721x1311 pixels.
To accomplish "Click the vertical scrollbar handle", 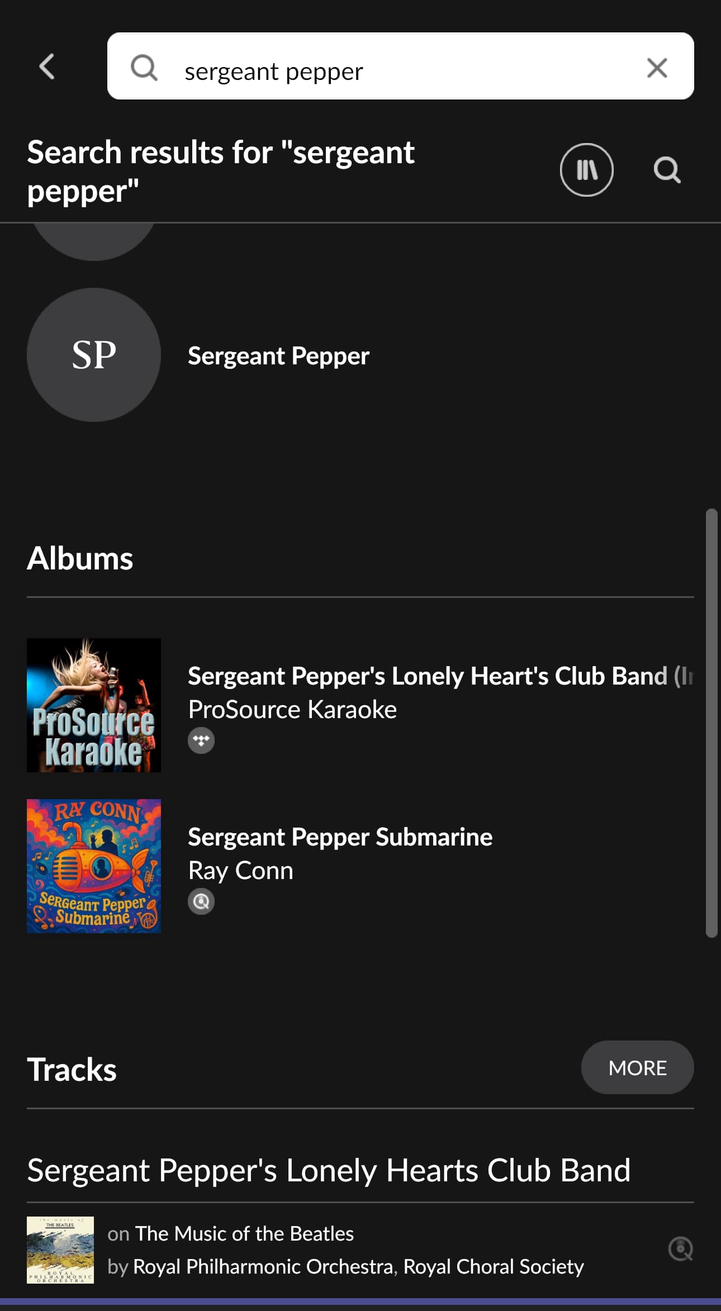I will tap(711, 723).
